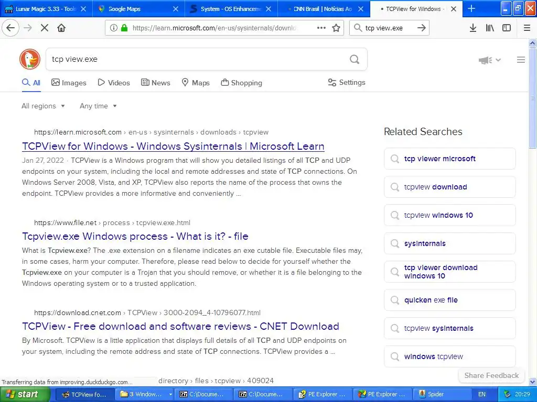This screenshot has height=402, width=537.
Task: Expand taskbar 3 Windows group arrow
Action: coord(170,395)
